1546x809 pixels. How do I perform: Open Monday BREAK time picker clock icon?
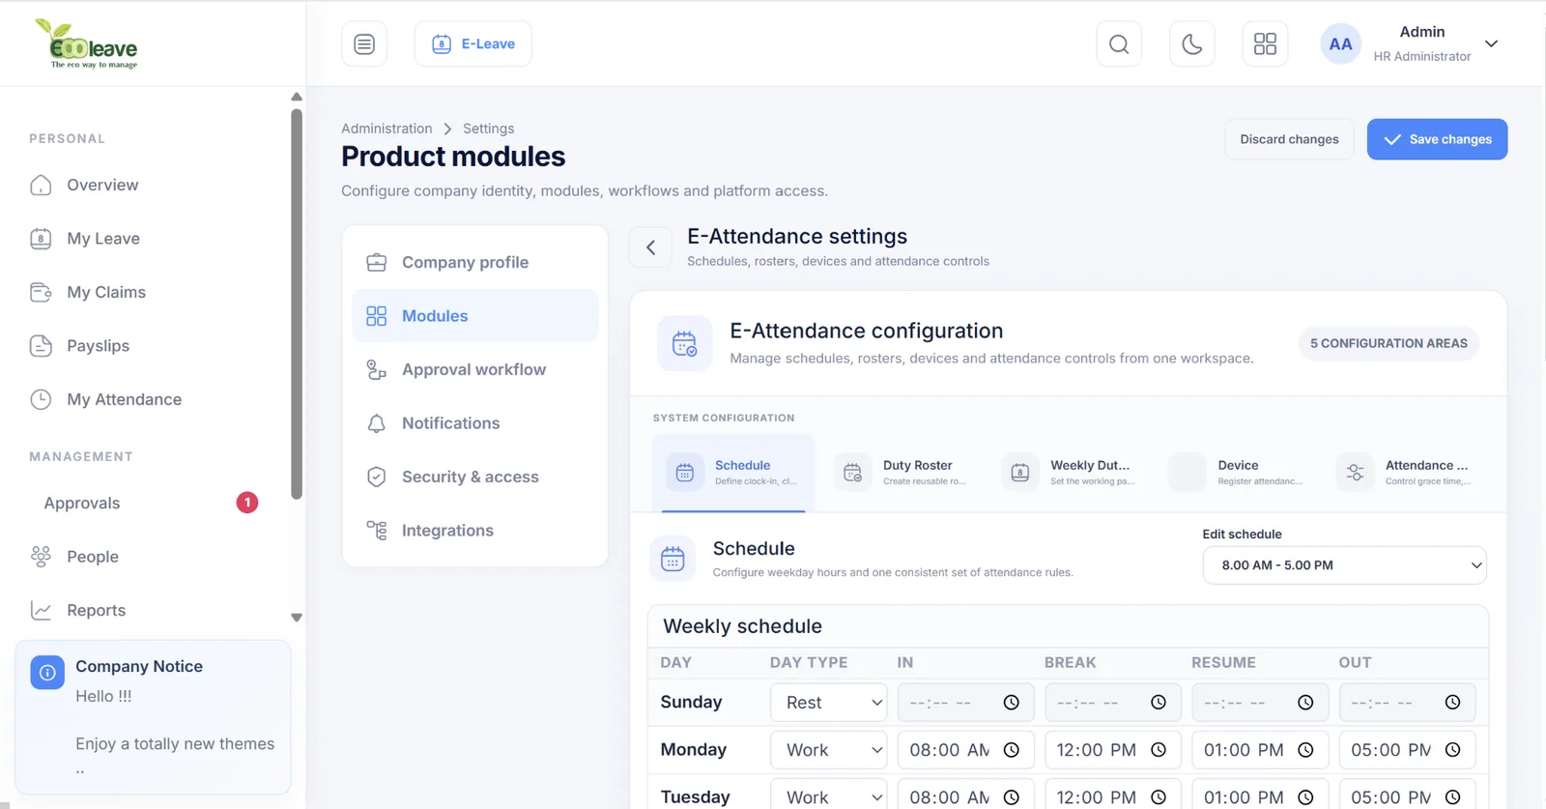(1159, 750)
